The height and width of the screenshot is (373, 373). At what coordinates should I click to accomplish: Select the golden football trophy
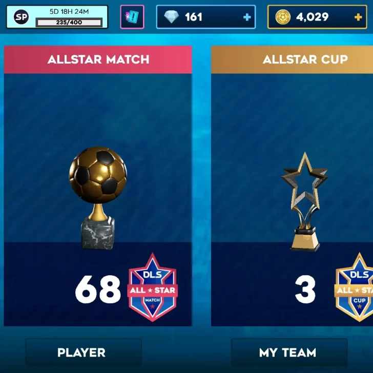pos(98,198)
